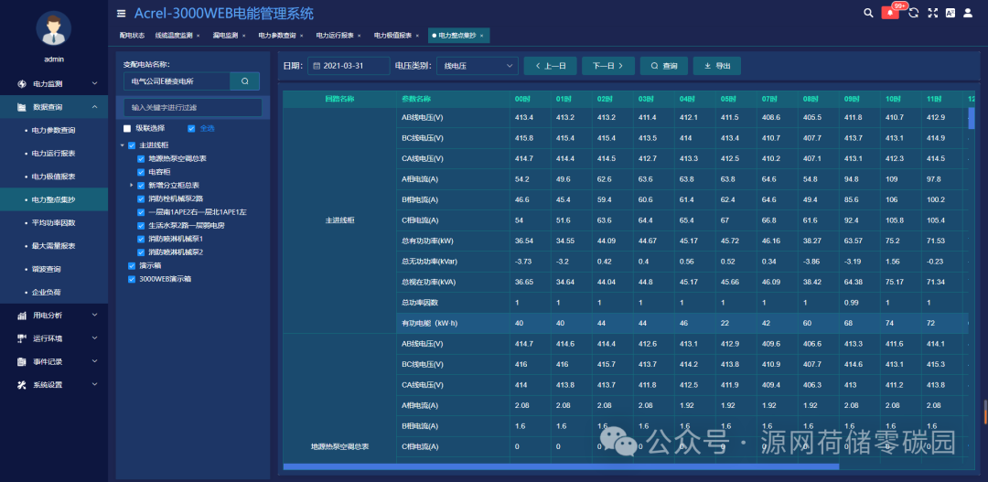
Task: Open 企业负荷 in the sidebar menu
Action: point(47,293)
